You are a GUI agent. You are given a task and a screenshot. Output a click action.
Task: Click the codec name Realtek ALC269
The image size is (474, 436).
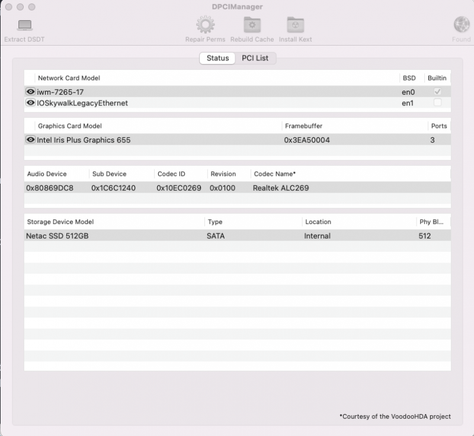(x=280, y=188)
